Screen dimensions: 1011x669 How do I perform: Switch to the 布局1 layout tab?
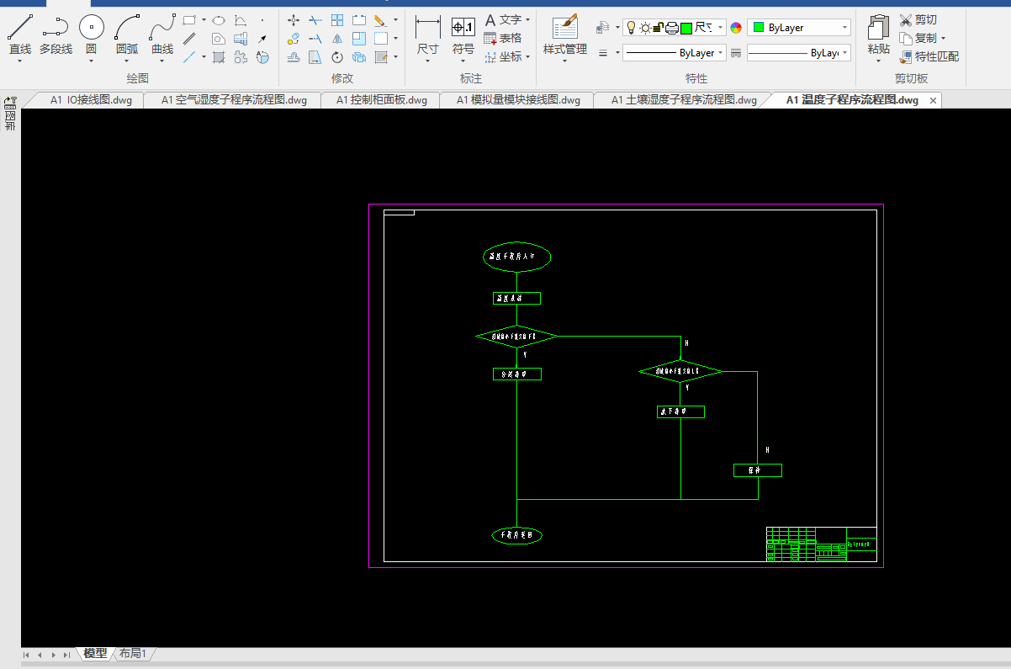(133, 654)
